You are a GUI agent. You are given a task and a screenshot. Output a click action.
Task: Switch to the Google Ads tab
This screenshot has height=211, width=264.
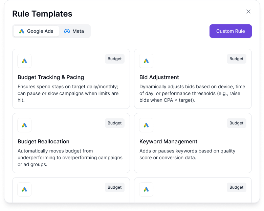37,31
